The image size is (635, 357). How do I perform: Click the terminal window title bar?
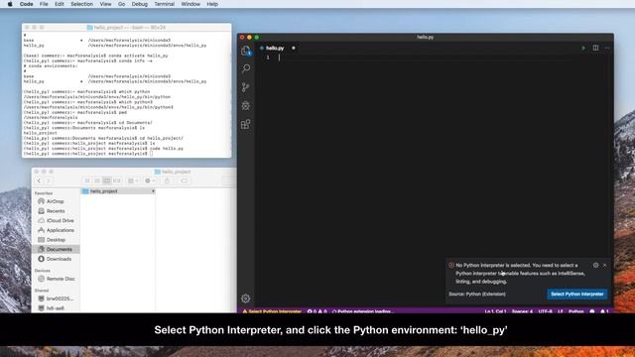pos(126,27)
